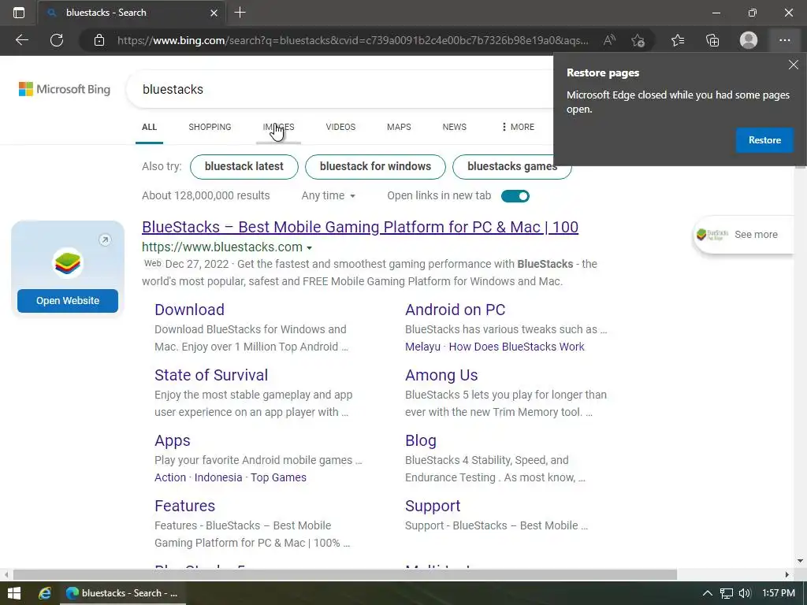Select the Edge bluestacks - Search taskbar item
Viewport: 807px width, 605px height.
click(x=122, y=593)
